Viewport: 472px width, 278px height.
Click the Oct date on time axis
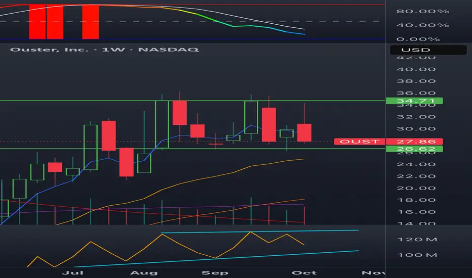coord(304,273)
